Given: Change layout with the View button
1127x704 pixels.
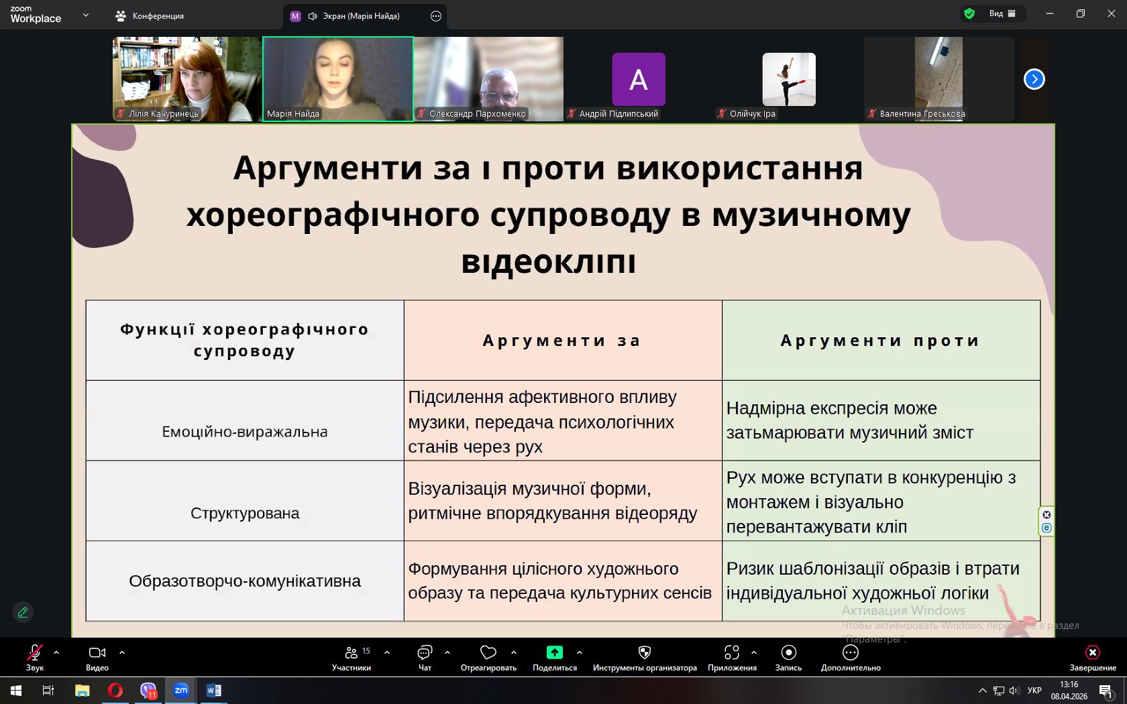Looking at the screenshot, I should pos(1002,13).
